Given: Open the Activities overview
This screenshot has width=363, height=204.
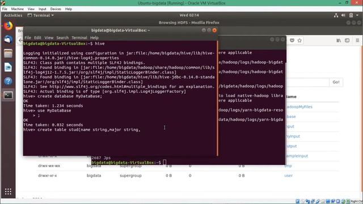Looking at the screenshot, I should click(13, 15).
